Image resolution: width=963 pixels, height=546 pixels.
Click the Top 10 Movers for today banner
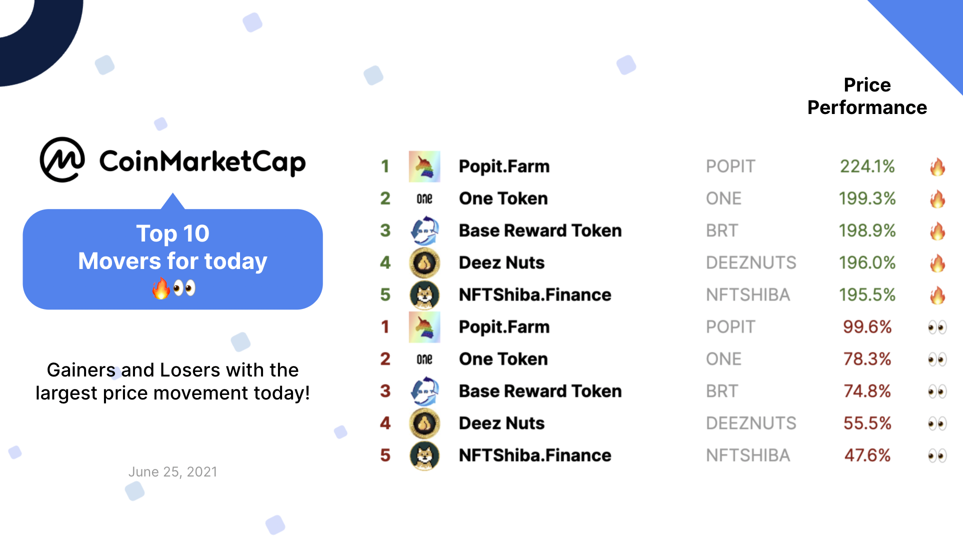click(172, 259)
